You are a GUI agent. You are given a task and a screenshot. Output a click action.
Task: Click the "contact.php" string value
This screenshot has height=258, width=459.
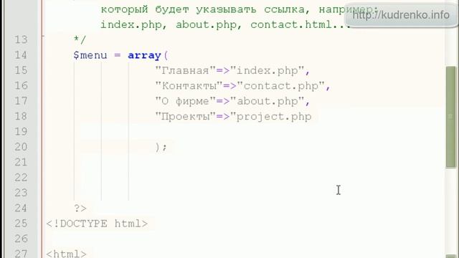280,86
